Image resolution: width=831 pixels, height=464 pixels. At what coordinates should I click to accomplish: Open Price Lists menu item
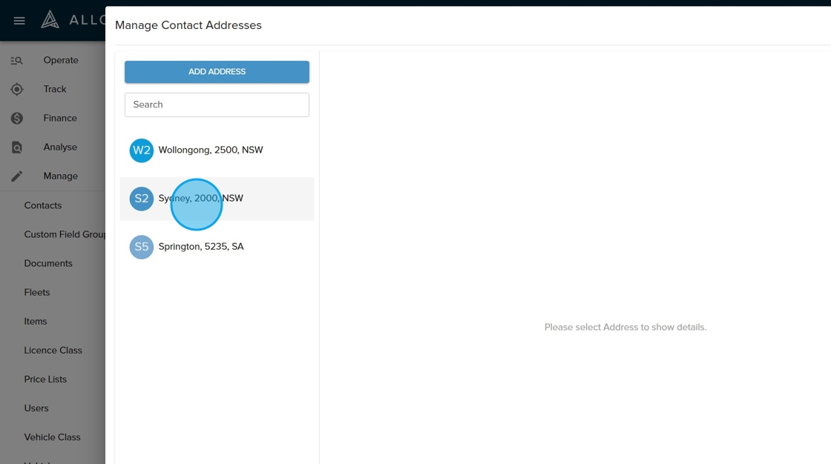click(45, 379)
